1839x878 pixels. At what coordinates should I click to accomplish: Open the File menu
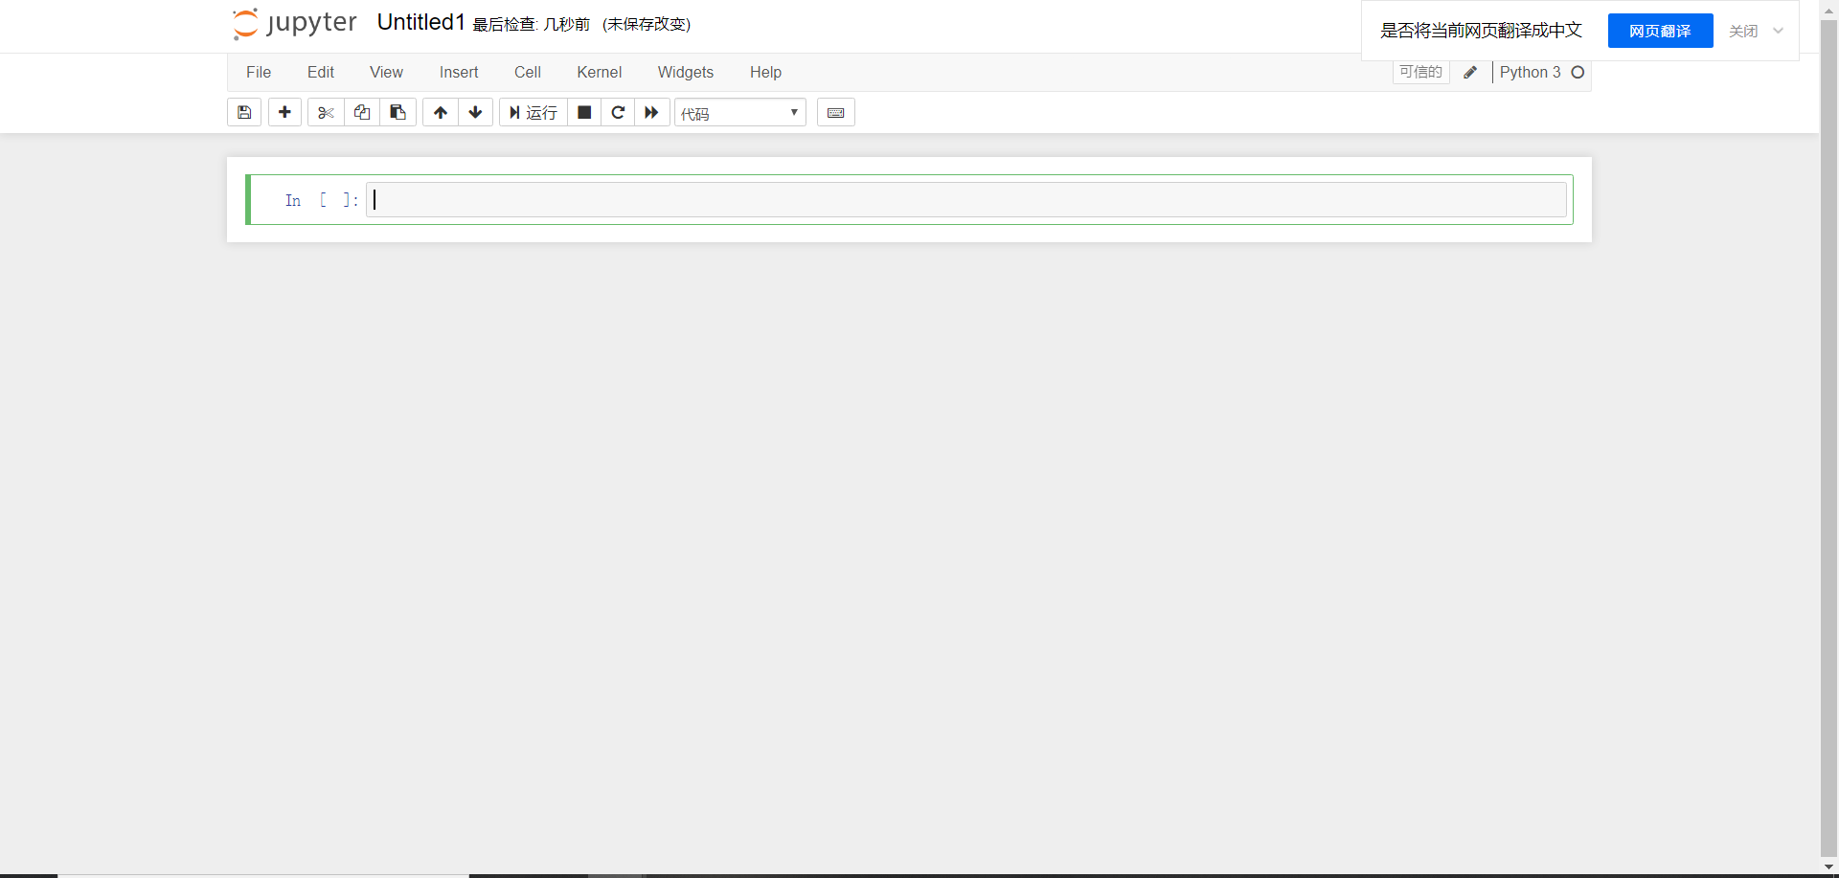(259, 73)
